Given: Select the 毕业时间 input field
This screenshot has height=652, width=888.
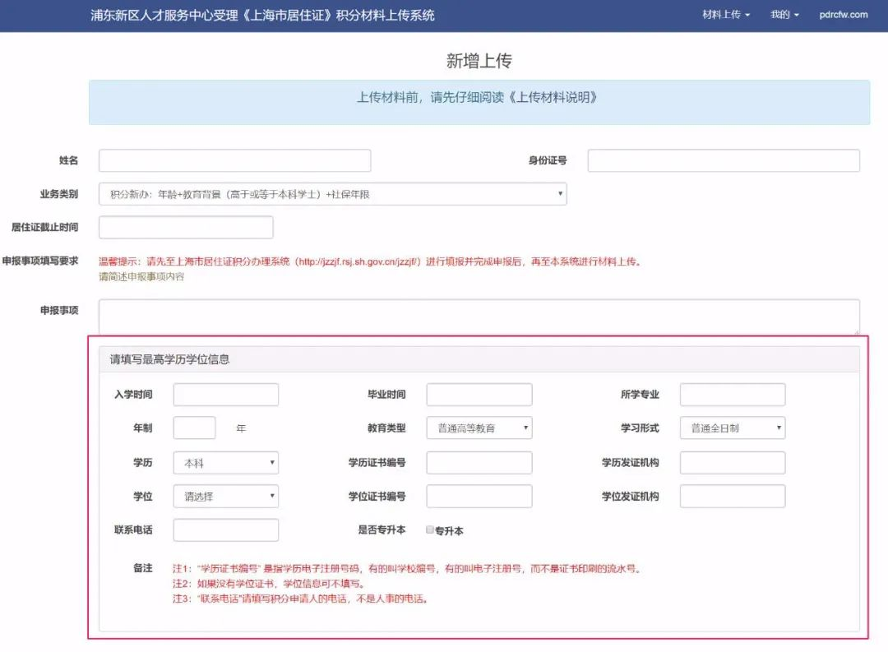Looking at the screenshot, I should point(479,395).
